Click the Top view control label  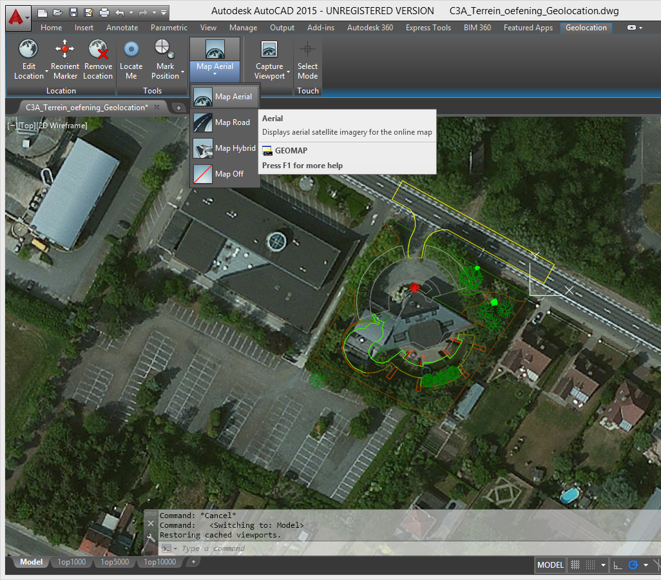tap(28, 126)
